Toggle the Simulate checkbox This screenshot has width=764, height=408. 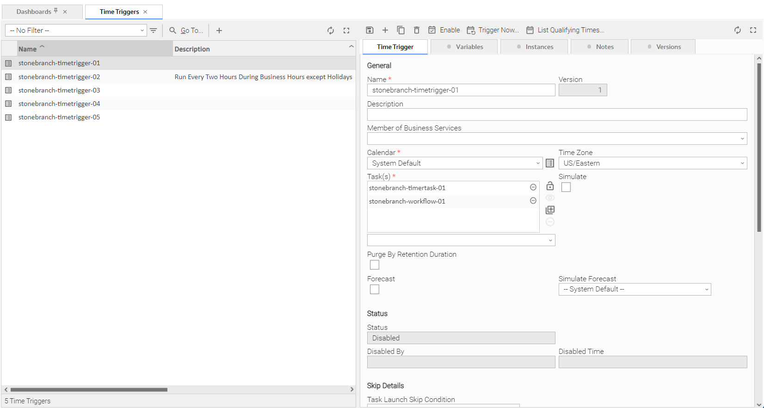tap(566, 187)
